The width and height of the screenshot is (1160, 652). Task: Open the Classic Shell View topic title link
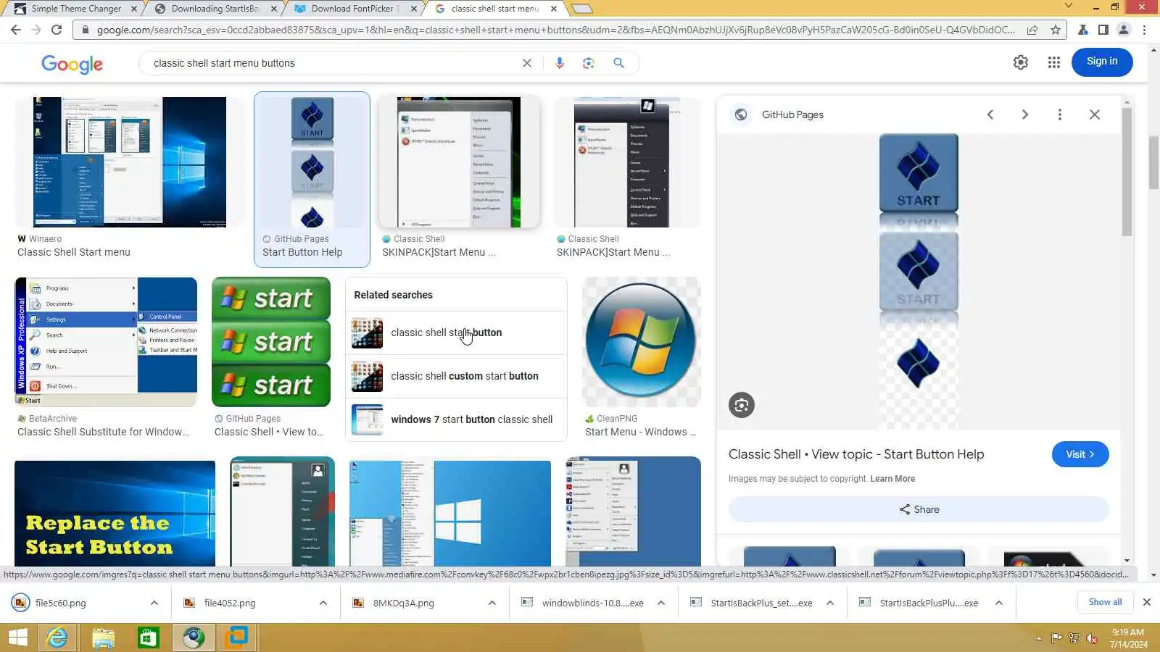856,454
